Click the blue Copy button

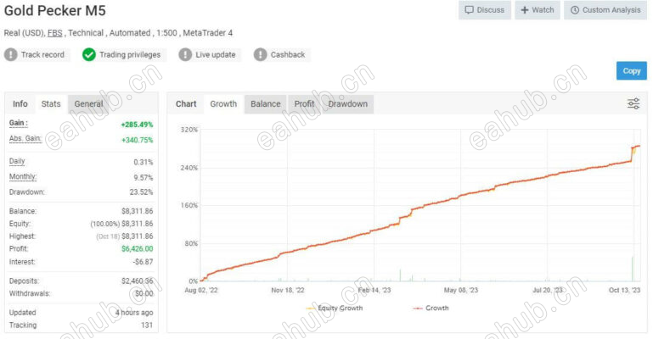point(631,70)
